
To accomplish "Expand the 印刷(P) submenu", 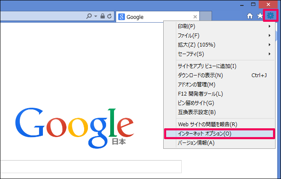I will (220, 26).
